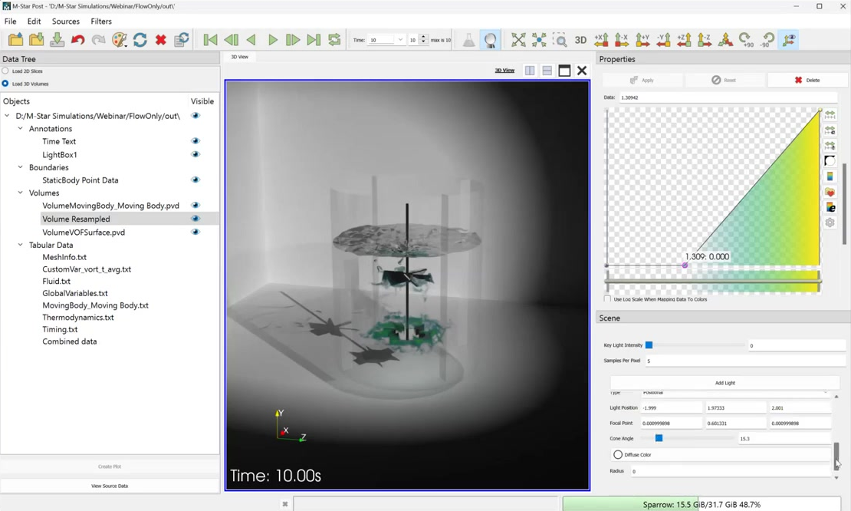Click the 3D view mode icon
The height and width of the screenshot is (511, 851).
click(x=580, y=40)
